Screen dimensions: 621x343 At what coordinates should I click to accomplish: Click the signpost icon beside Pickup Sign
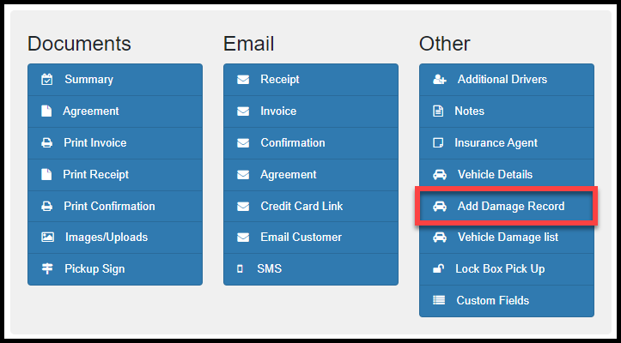tap(47, 269)
